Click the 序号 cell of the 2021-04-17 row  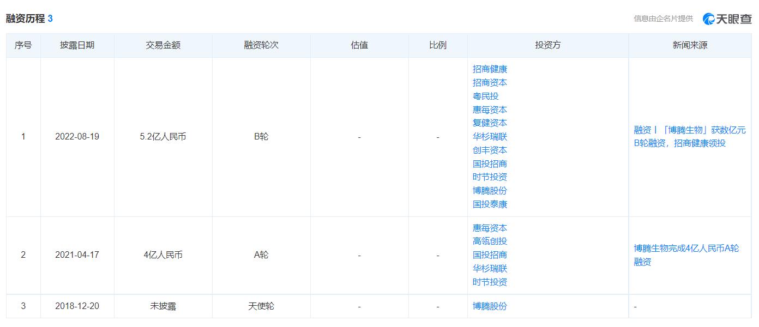pyautogui.click(x=23, y=255)
